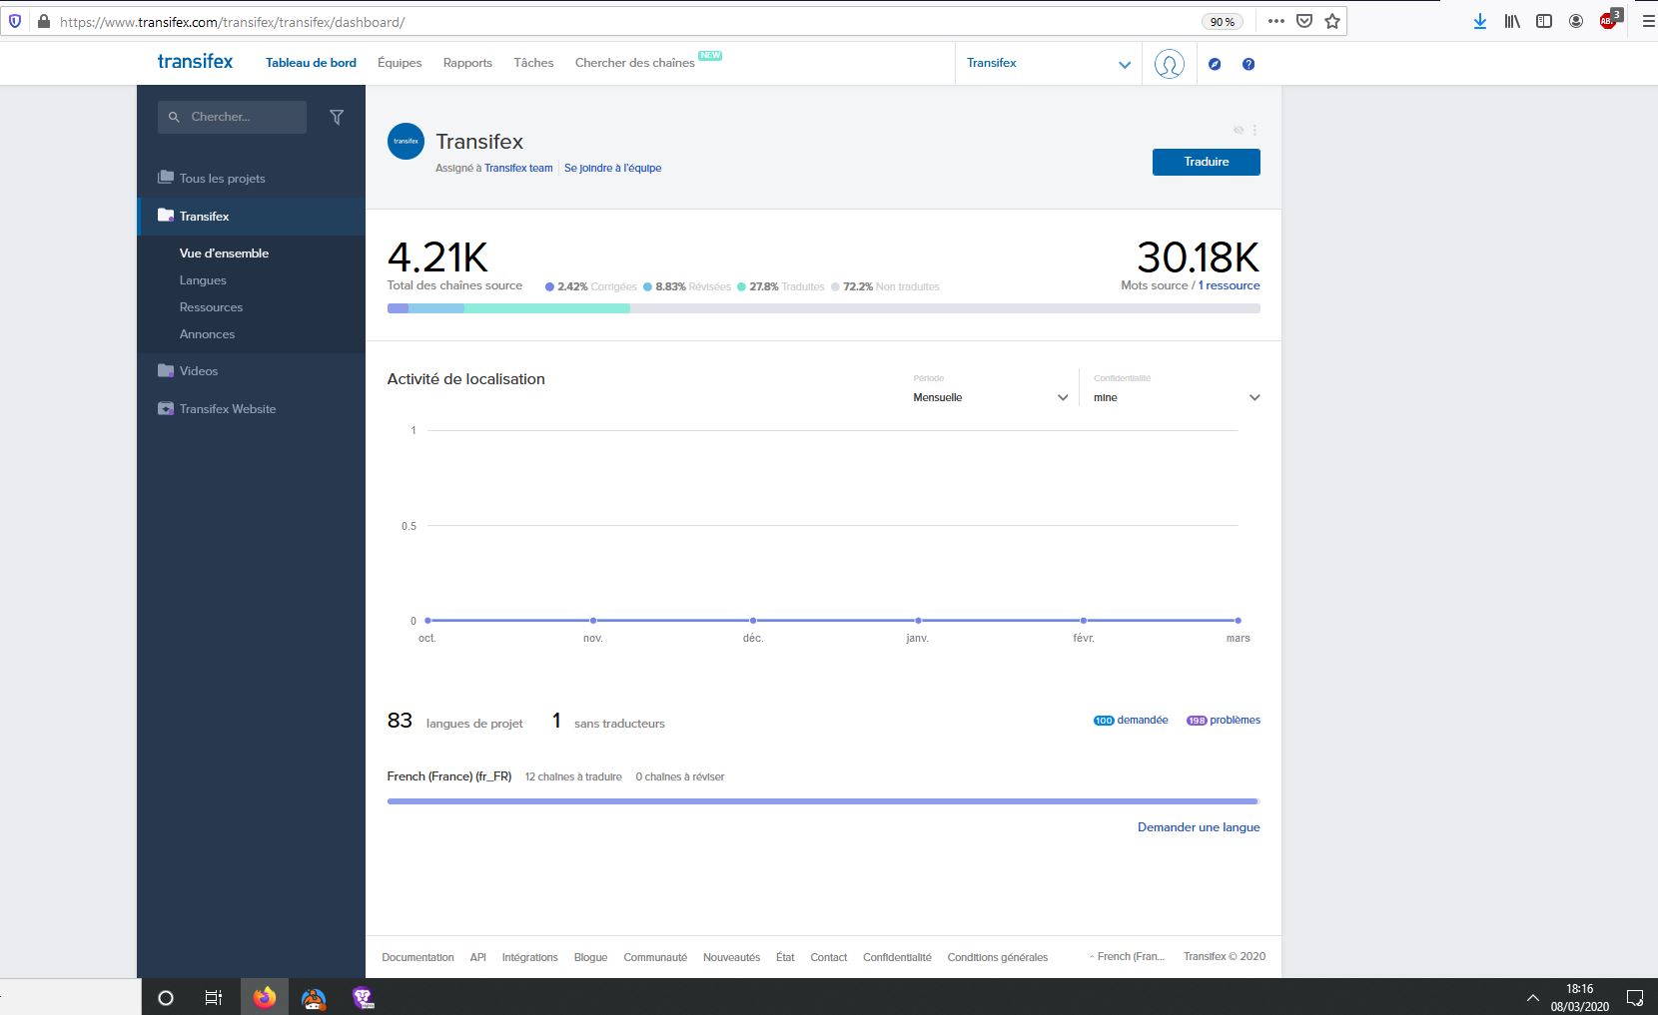This screenshot has width=1658, height=1015.
Task: Click Firefox tracking protection shield icon
Action: [15, 21]
